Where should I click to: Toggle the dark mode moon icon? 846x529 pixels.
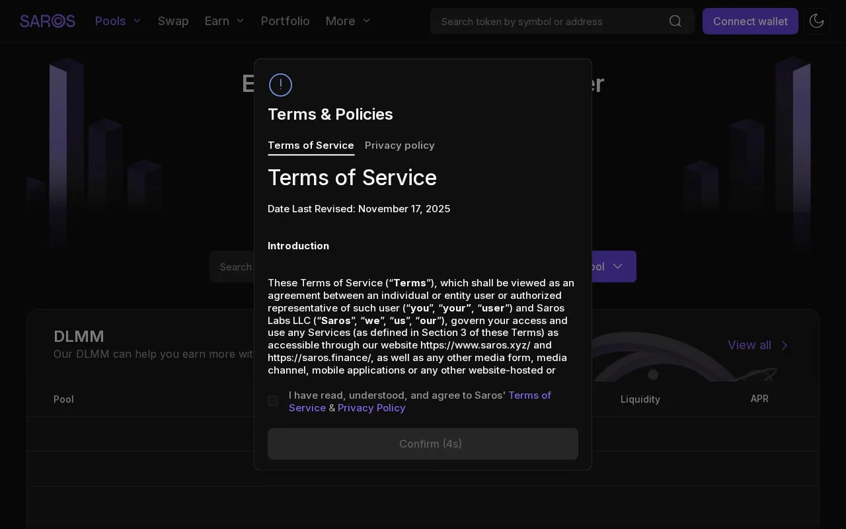point(817,21)
